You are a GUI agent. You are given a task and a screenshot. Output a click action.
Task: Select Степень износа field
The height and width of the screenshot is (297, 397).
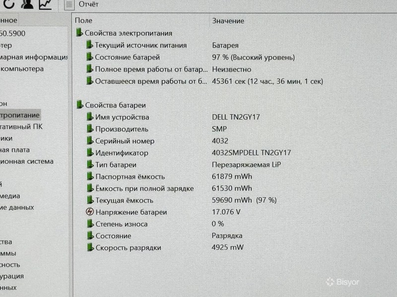point(122,224)
